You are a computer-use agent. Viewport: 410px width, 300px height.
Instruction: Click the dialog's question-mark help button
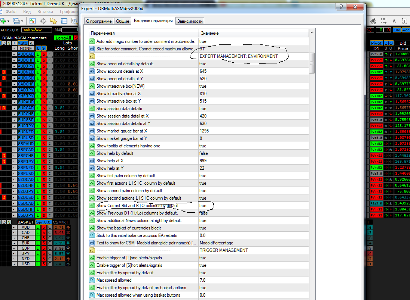click(x=341, y=7)
